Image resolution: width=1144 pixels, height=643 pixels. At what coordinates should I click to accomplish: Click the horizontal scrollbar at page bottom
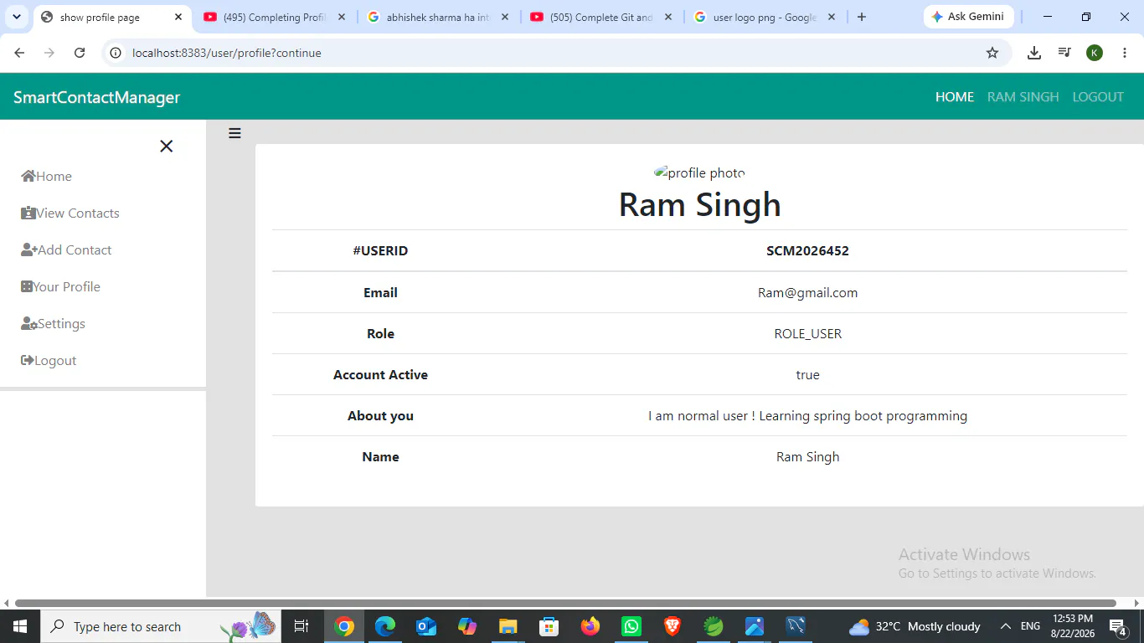click(x=565, y=603)
